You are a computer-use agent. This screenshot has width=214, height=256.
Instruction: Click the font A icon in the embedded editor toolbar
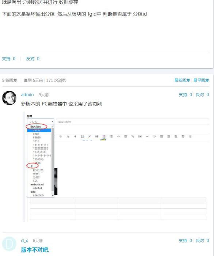coord(68,136)
